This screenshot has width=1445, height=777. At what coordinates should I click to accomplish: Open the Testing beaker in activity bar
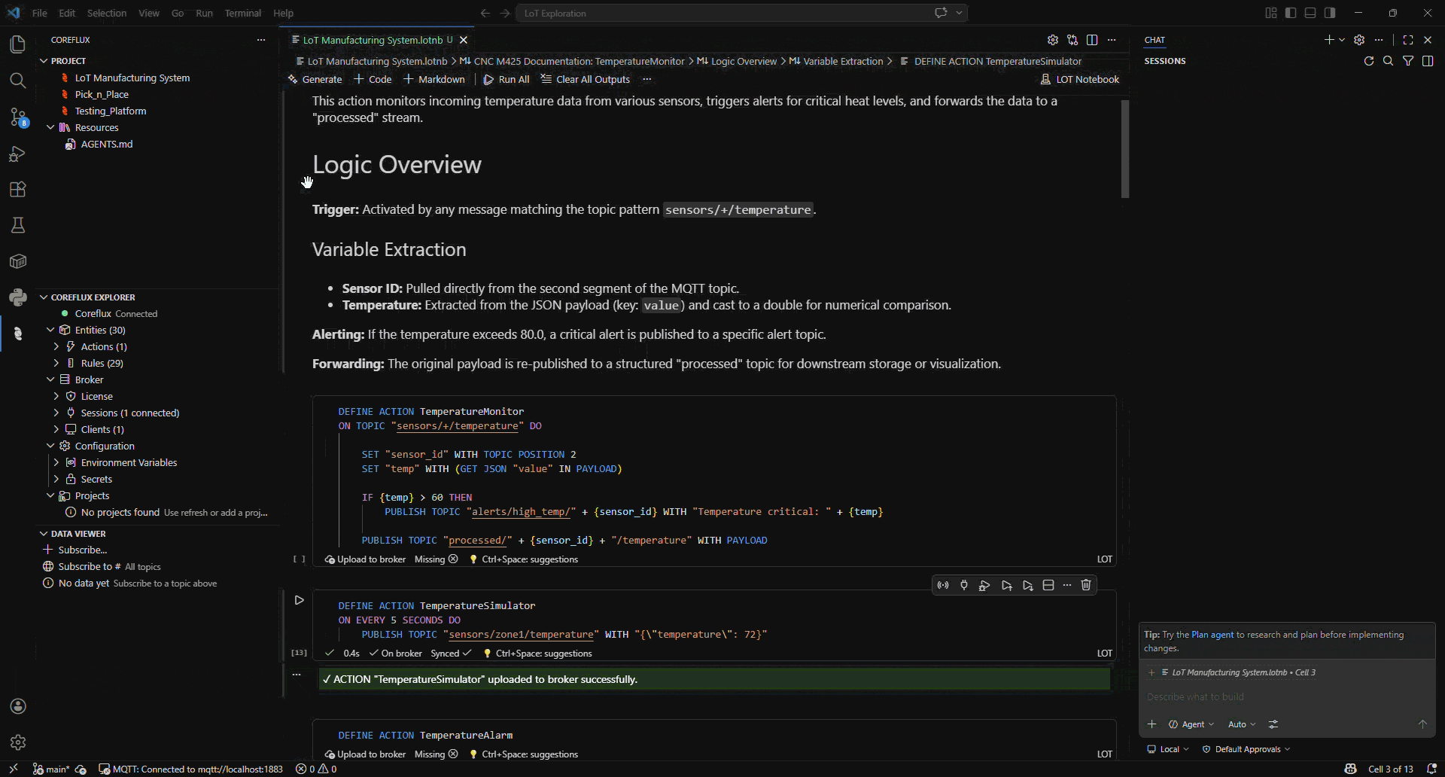coord(17,225)
